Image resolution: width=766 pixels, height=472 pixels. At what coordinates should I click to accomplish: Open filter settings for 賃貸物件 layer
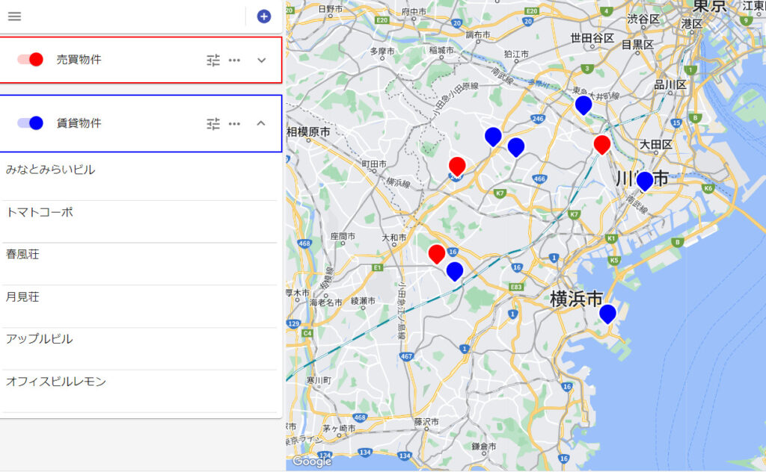point(213,123)
